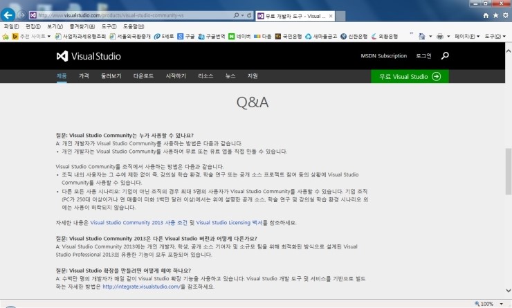Open the gear tools icon at top right
This screenshot has width=512, height=308.
pyautogui.click(x=506, y=15)
